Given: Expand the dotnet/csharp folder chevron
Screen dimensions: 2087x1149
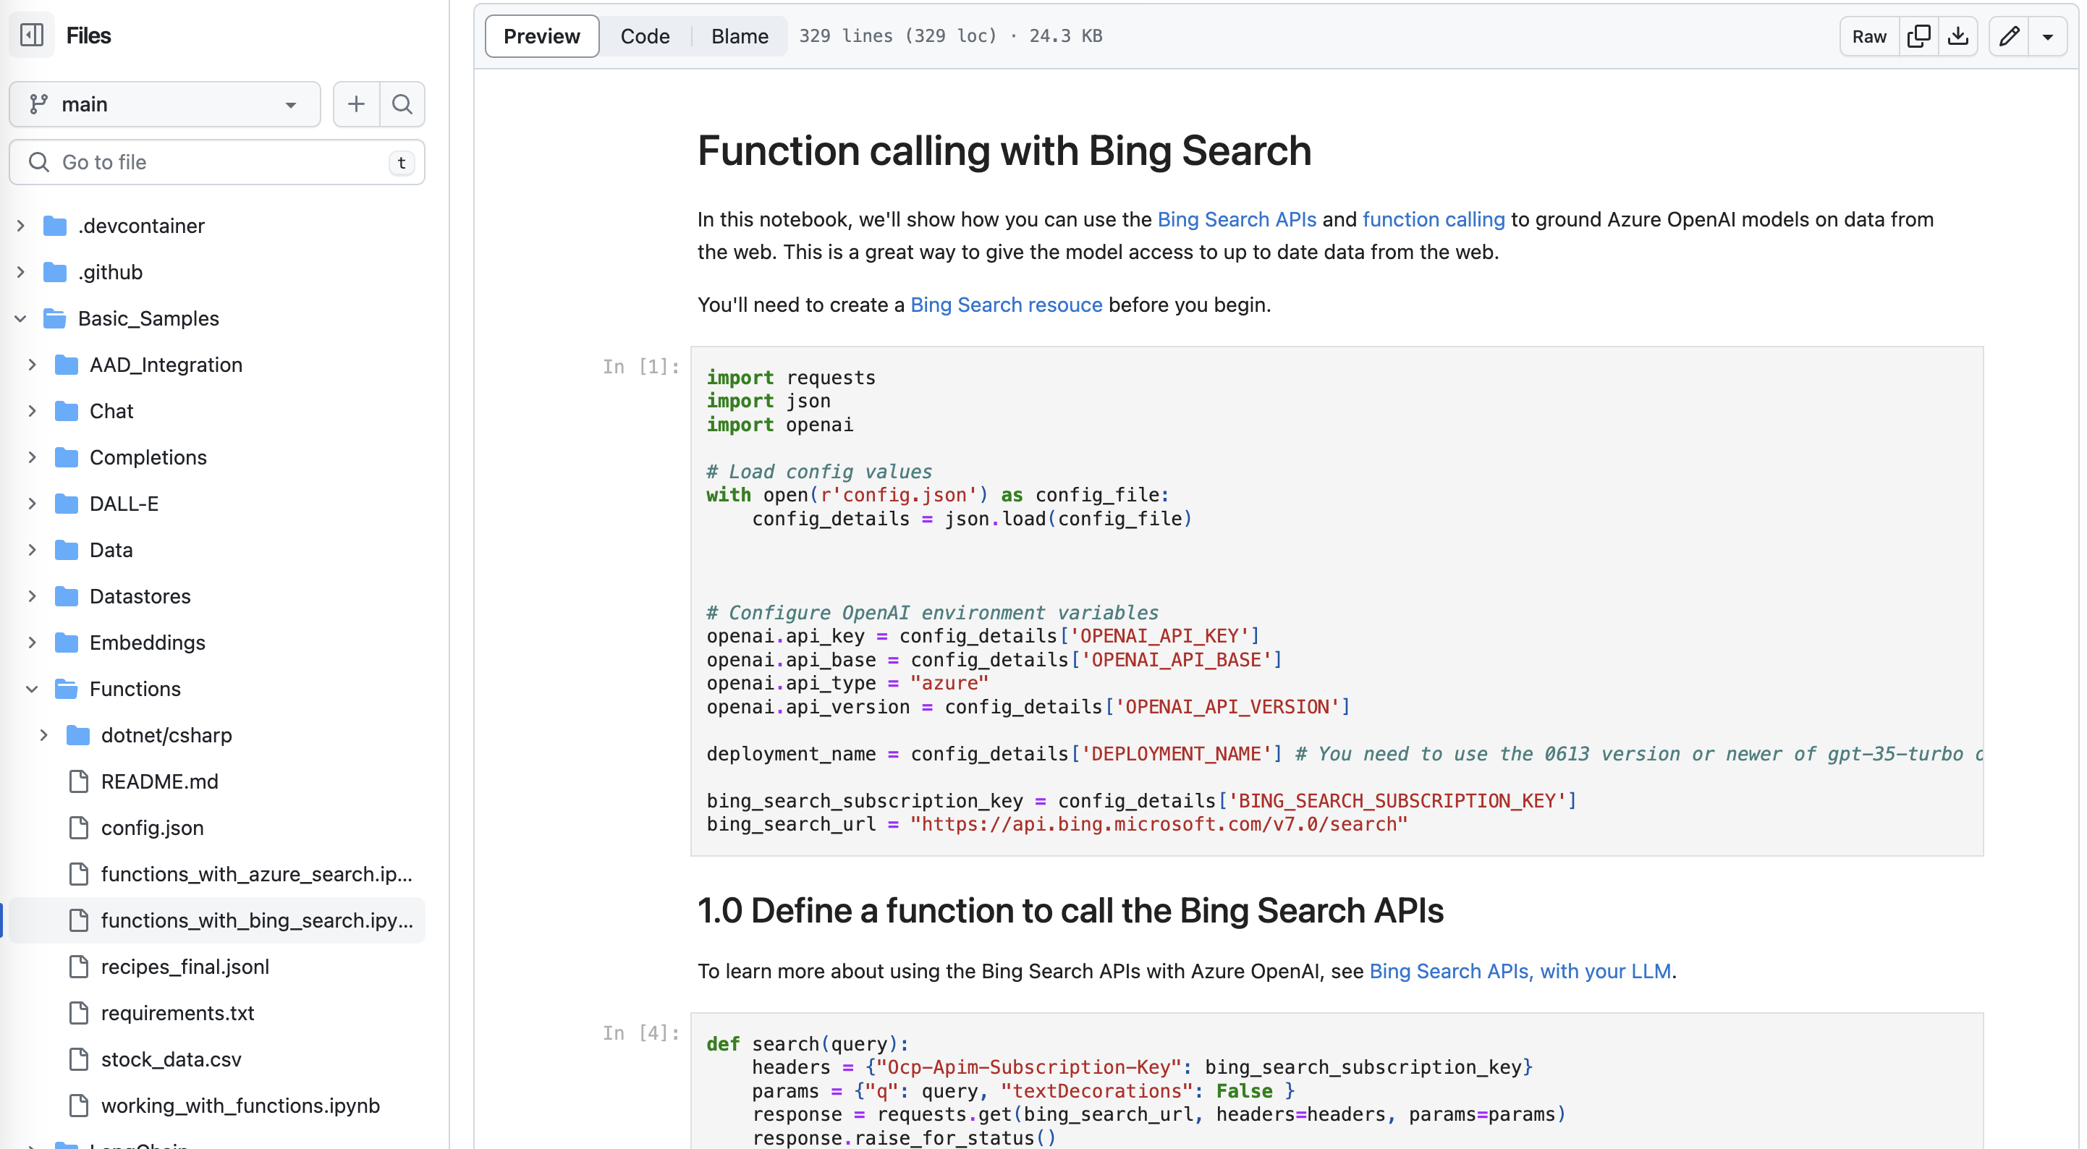Looking at the screenshot, I should 43,735.
